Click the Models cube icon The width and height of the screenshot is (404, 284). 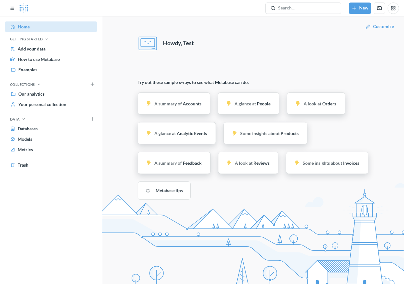[13, 139]
